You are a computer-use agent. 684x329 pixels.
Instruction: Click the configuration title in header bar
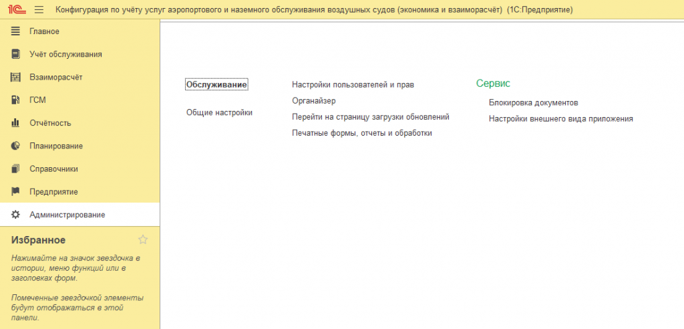(315, 9)
